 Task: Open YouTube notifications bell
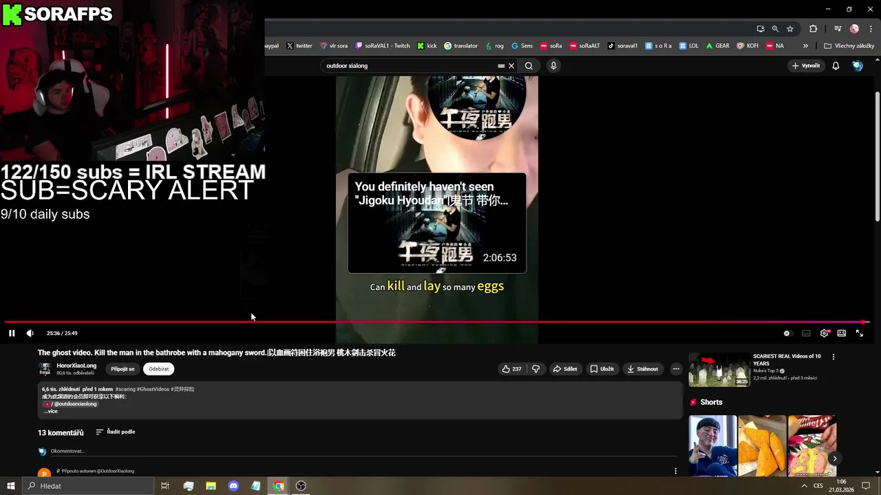(836, 66)
